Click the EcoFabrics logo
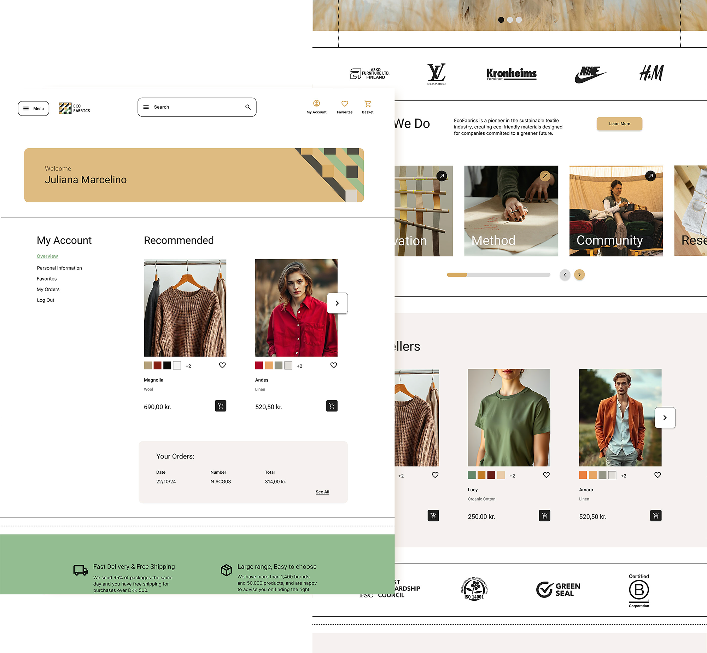707x653 pixels. [x=75, y=108]
